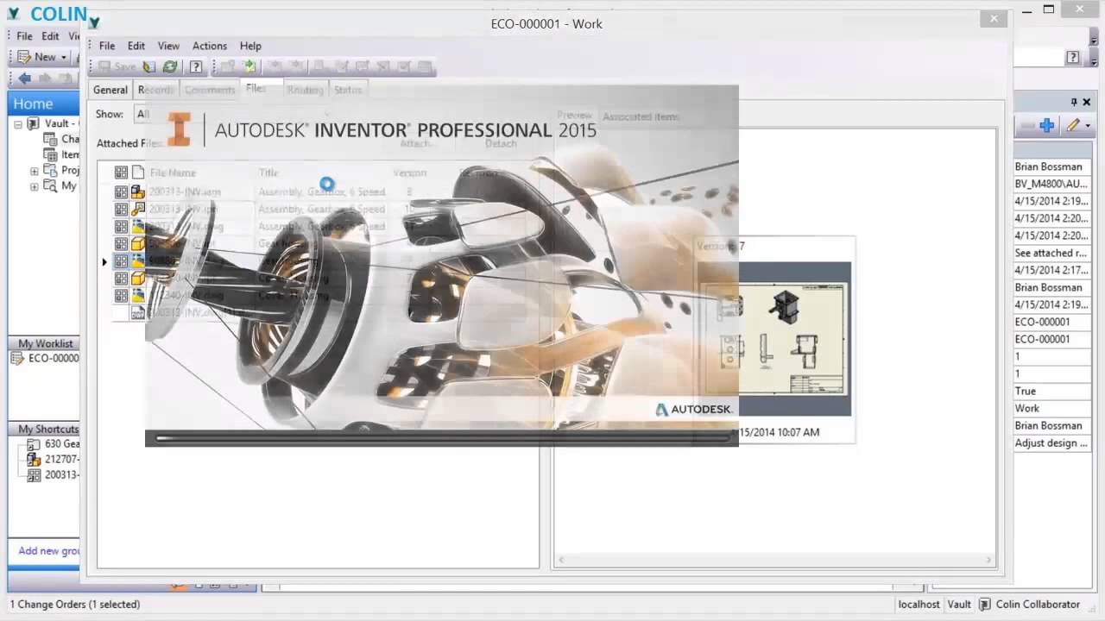Click the disabled Save button in ECO window

(x=117, y=66)
